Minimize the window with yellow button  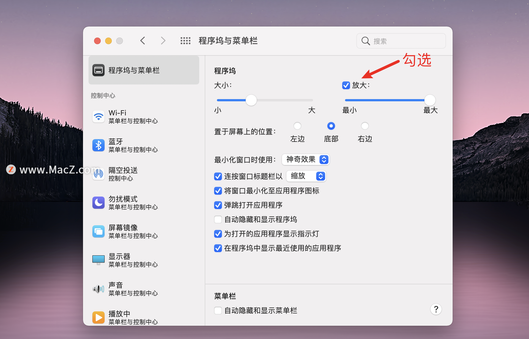pos(108,41)
